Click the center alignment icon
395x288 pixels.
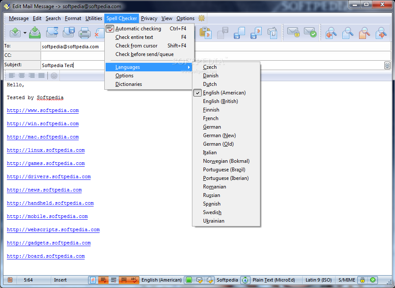[22, 76]
